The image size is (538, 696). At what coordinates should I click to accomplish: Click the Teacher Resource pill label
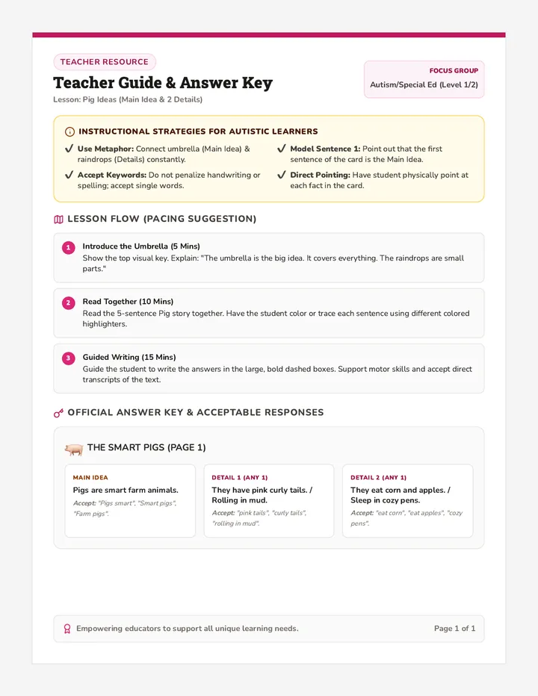pos(105,62)
